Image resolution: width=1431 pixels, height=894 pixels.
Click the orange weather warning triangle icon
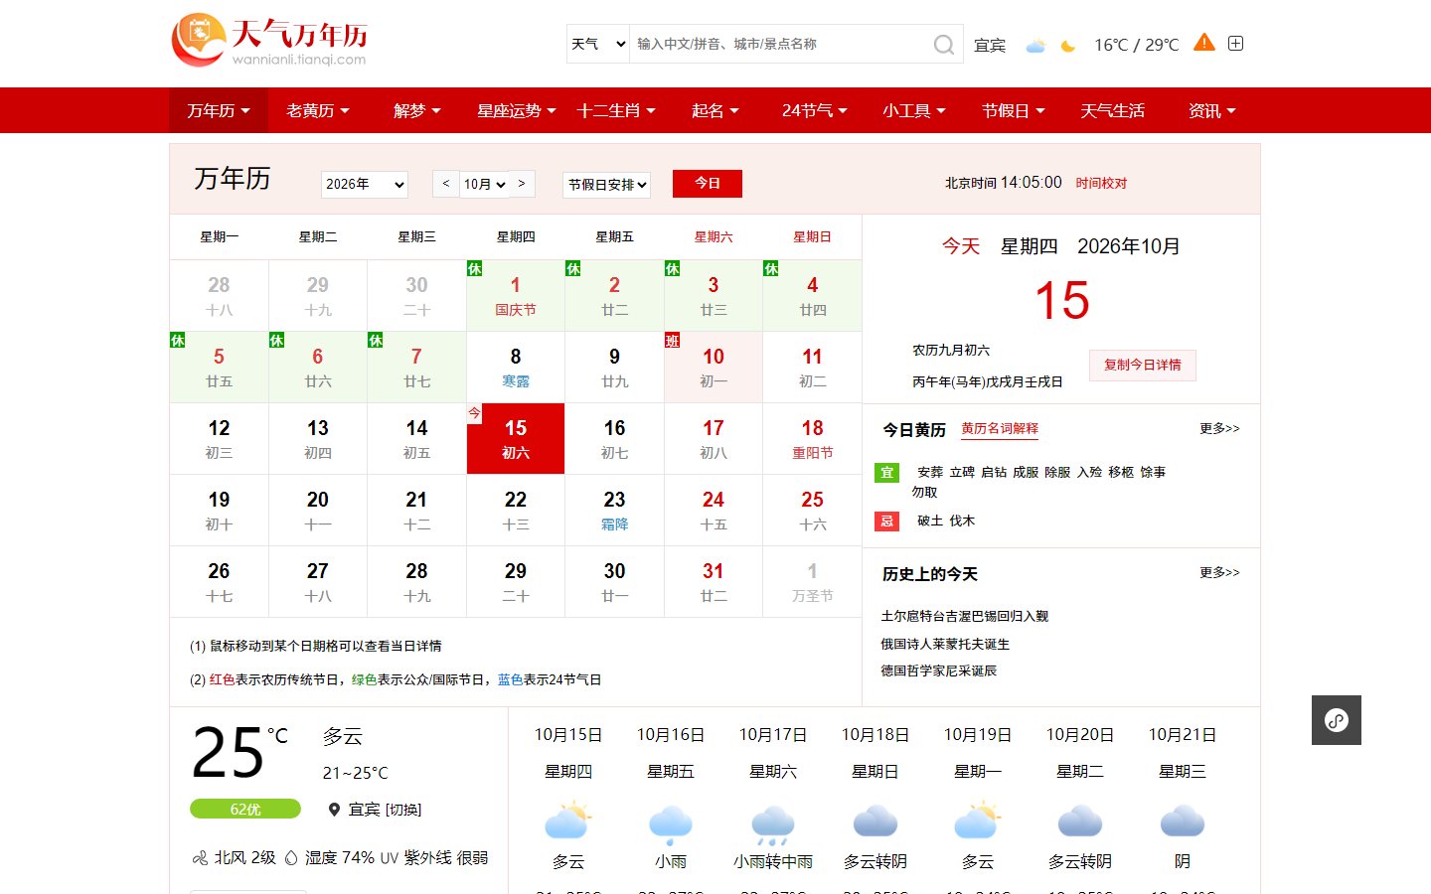[x=1203, y=43]
